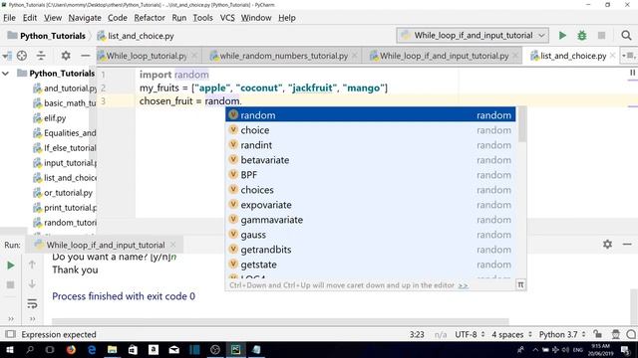This screenshot has height=358, width=638.
Task: Click line number 2 in editor gutter
Action: pyautogui.click(x=103, y=88)
